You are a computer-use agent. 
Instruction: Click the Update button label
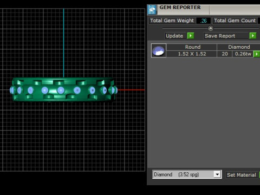point(174,36)
